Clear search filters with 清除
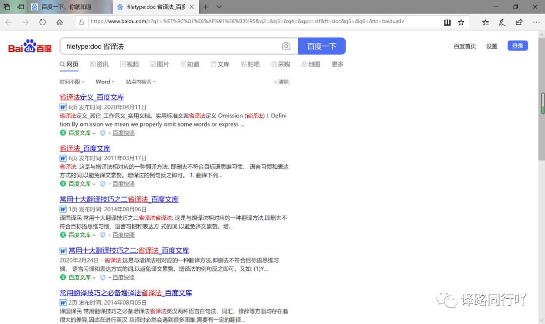This screenshot has width=545, height=324. [281, 82]
